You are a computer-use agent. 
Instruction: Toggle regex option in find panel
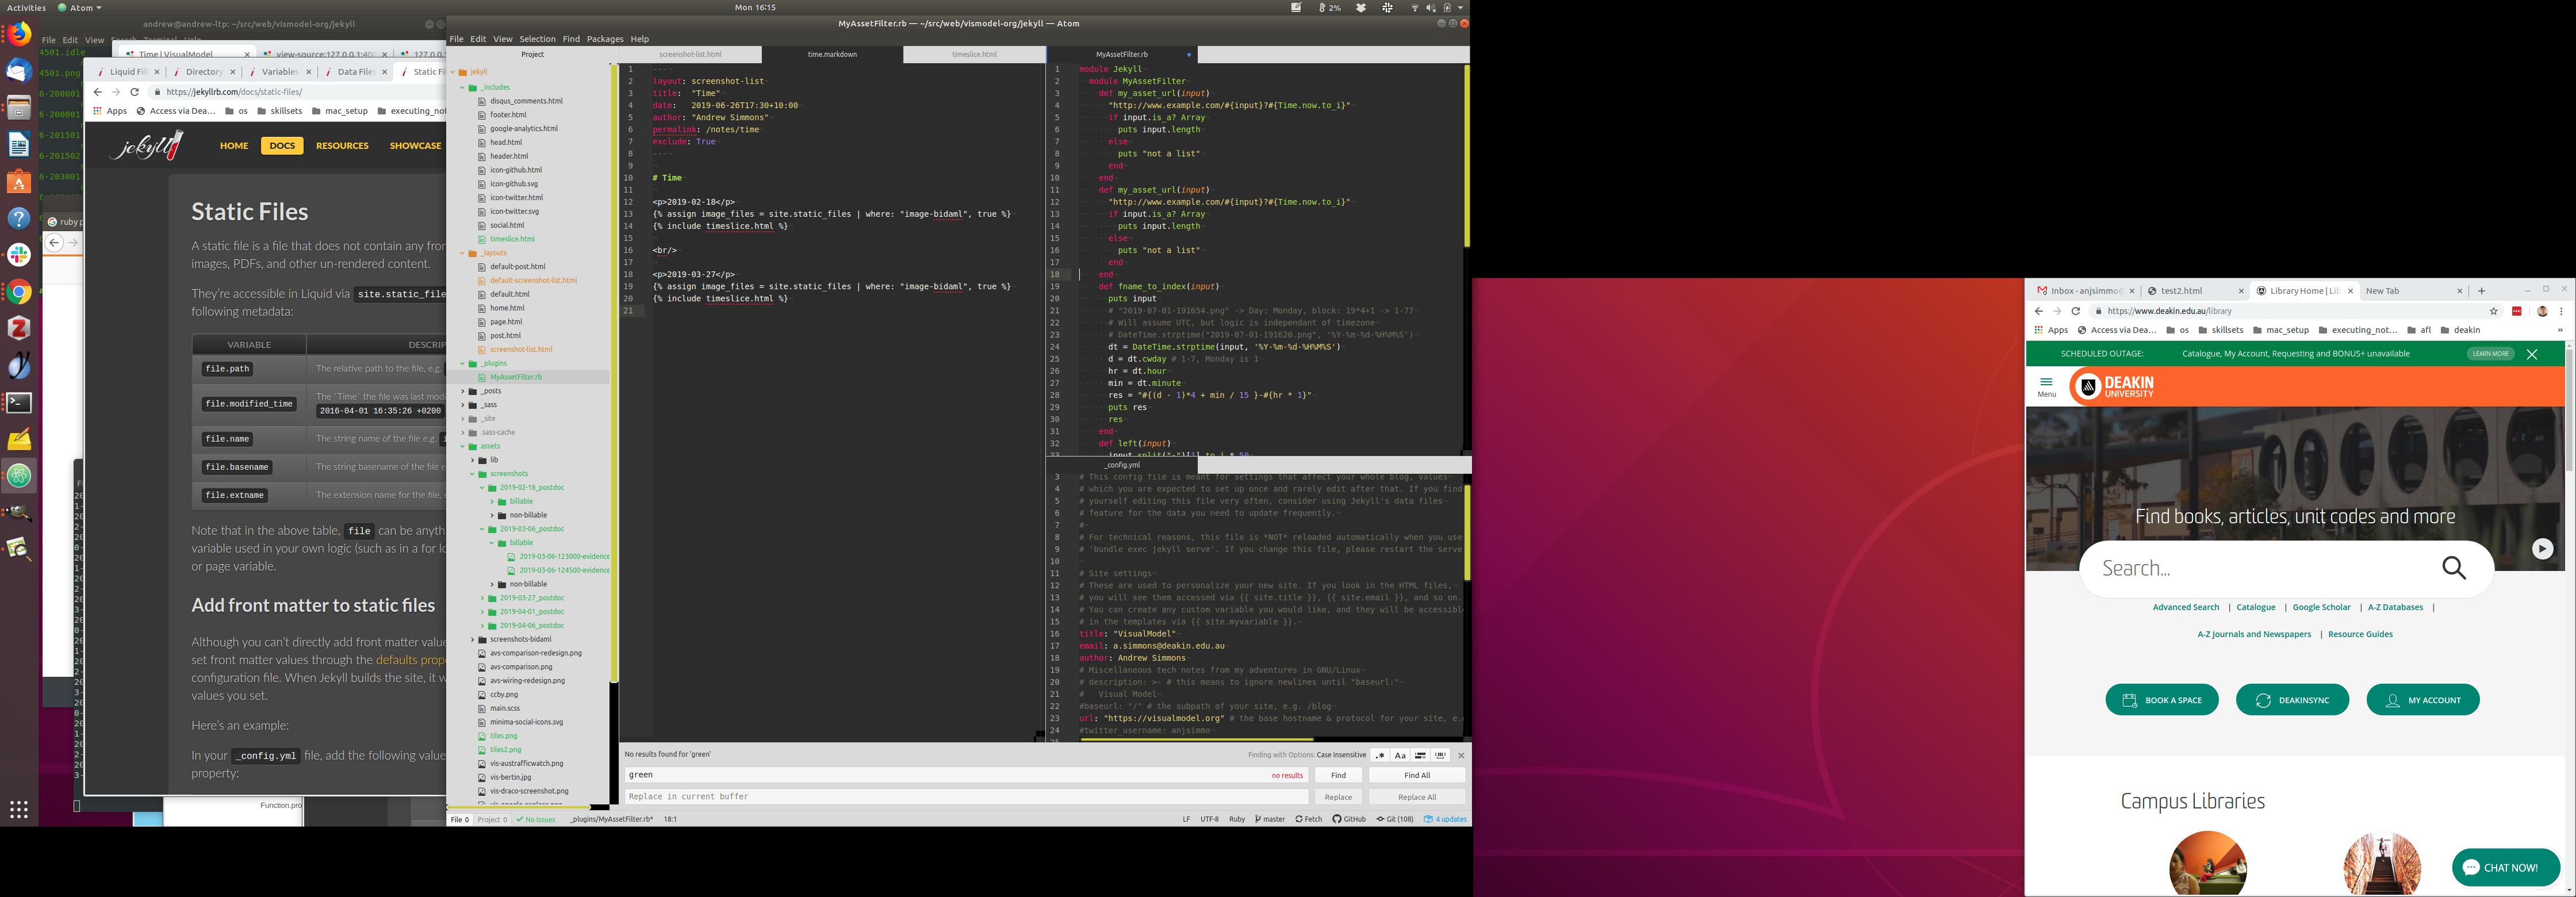(1380, 755)
